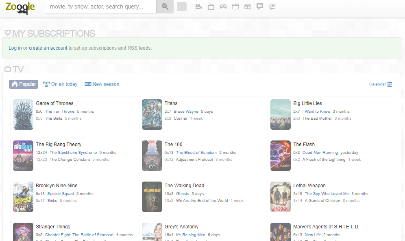Open the chat bubble category icon
The width and height of the screenshot is (405, 241).
pos(260,7)
